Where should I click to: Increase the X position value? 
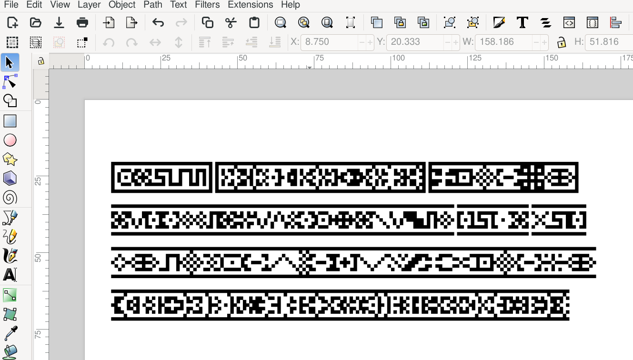[x=370, y=42]
